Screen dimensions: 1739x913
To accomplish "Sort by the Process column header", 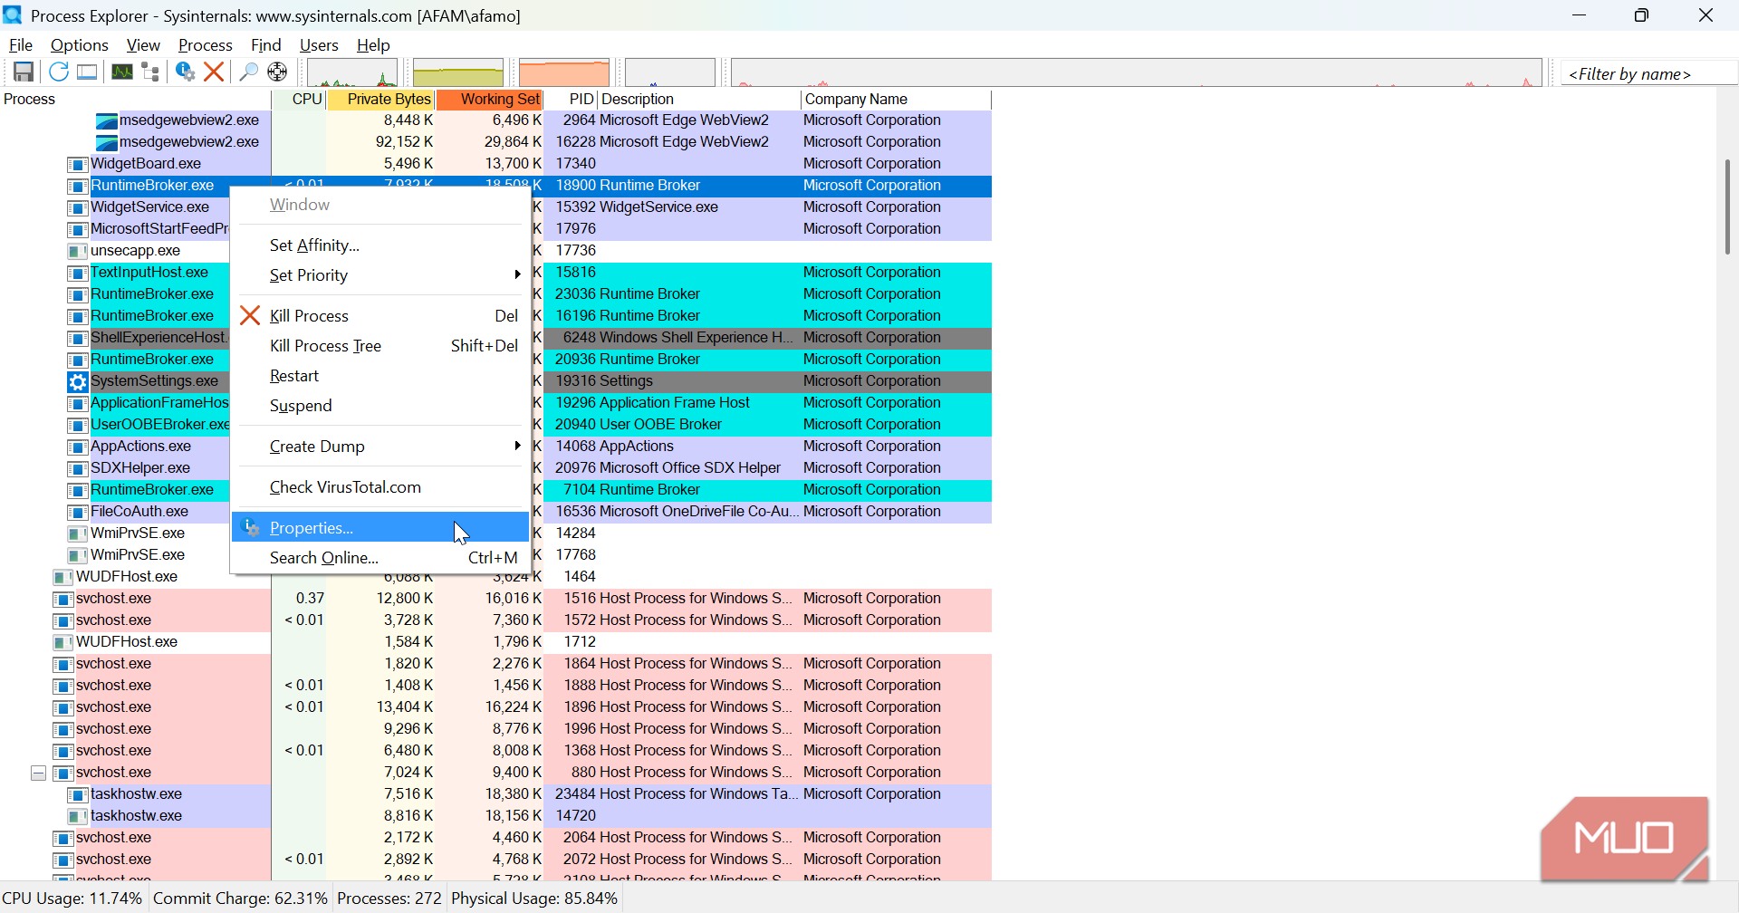I will tap(136, 100).
